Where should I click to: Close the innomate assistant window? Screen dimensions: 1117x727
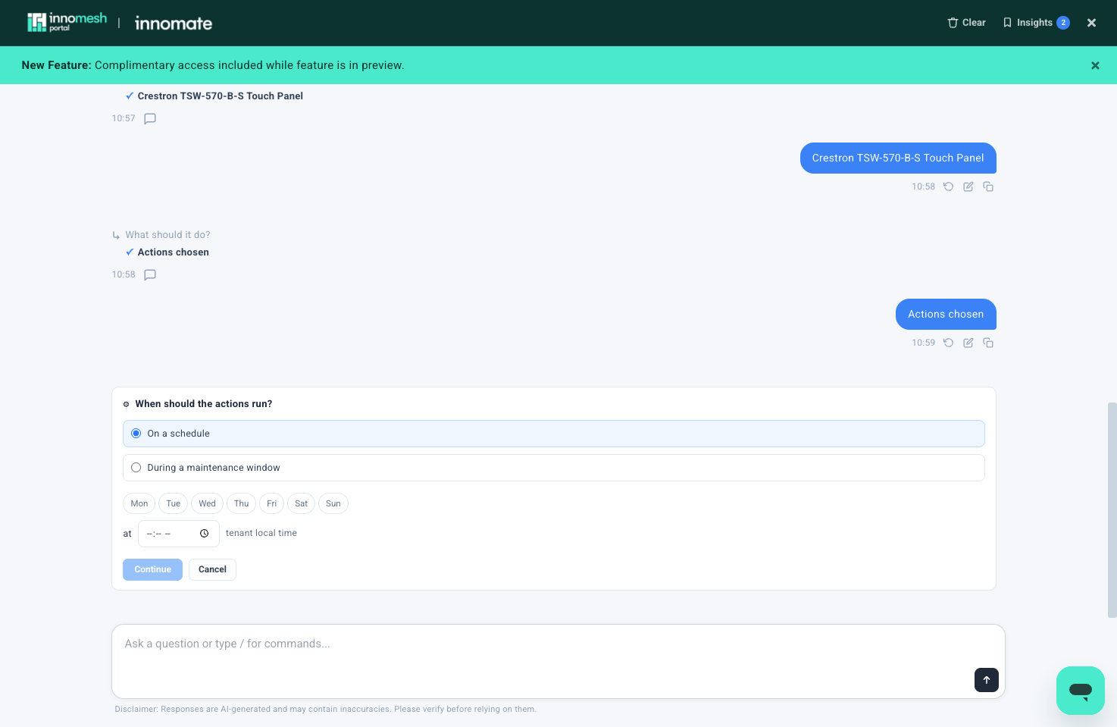pos(1091,23)
